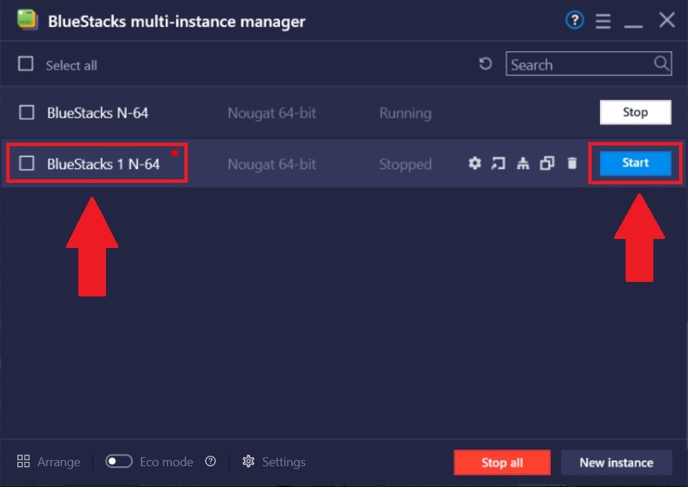Open Arrange from the bottom bar
Viewport: 688px width, 487px height.
pos(48,462)
